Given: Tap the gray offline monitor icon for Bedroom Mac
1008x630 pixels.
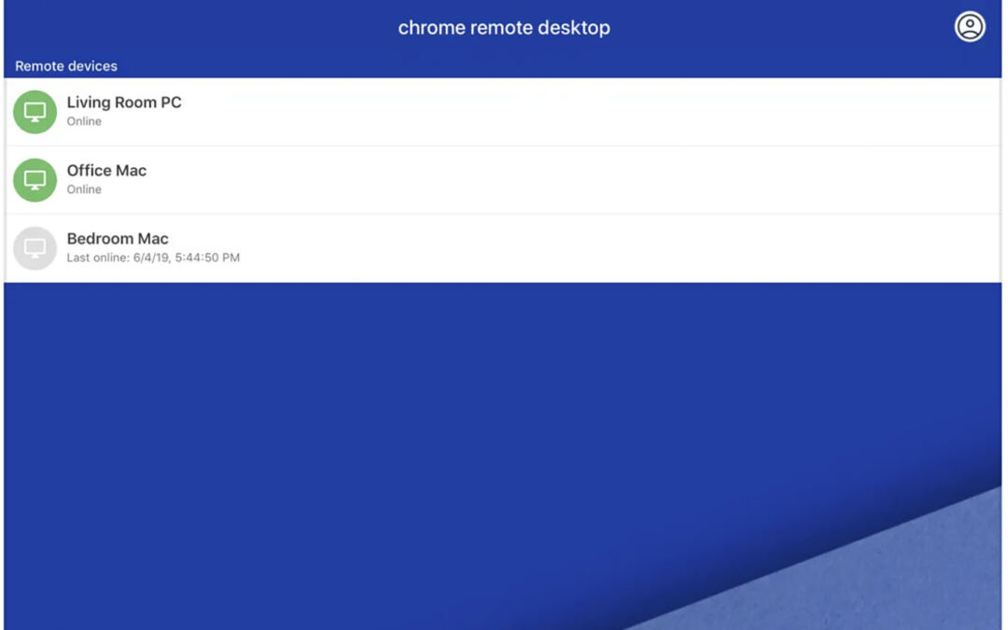Looking at the screenshot, I should (x=35, y=248).
